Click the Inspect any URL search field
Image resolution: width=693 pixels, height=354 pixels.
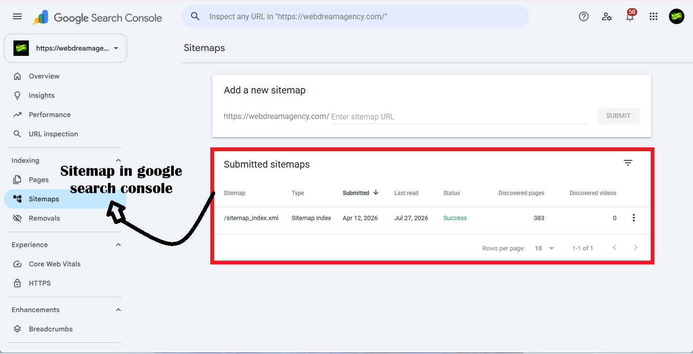point(355,16)
